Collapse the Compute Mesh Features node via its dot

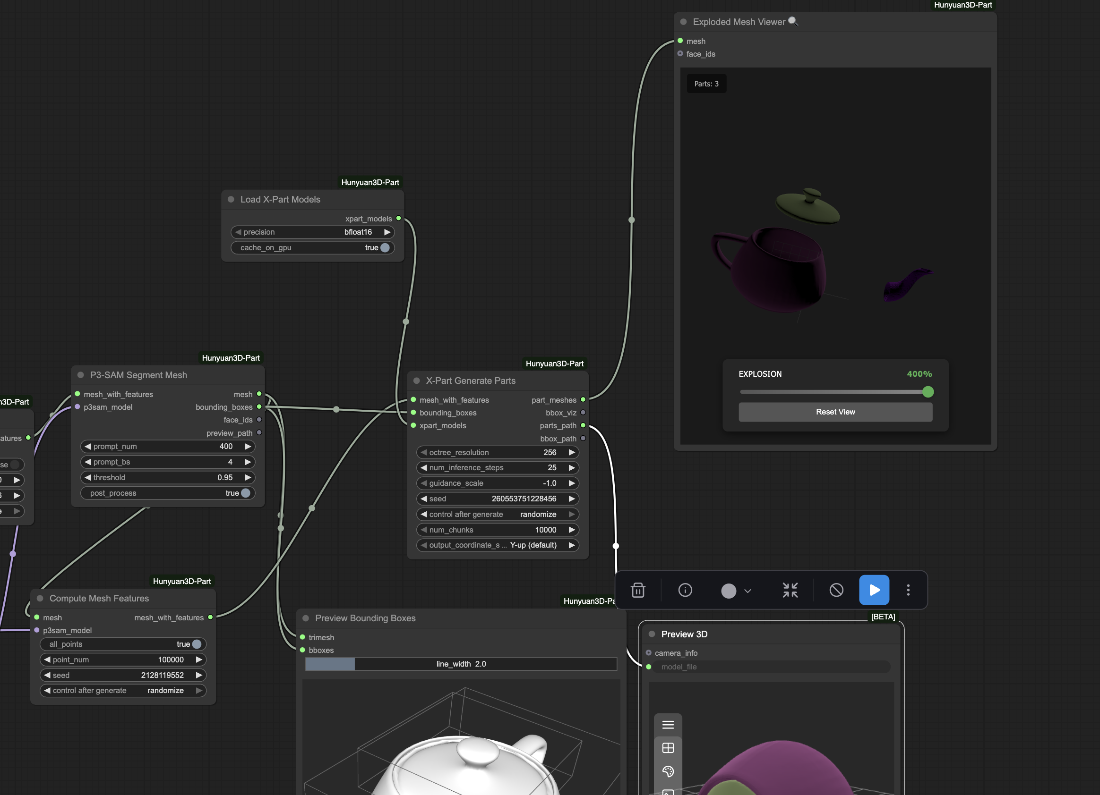coord(40,598)
